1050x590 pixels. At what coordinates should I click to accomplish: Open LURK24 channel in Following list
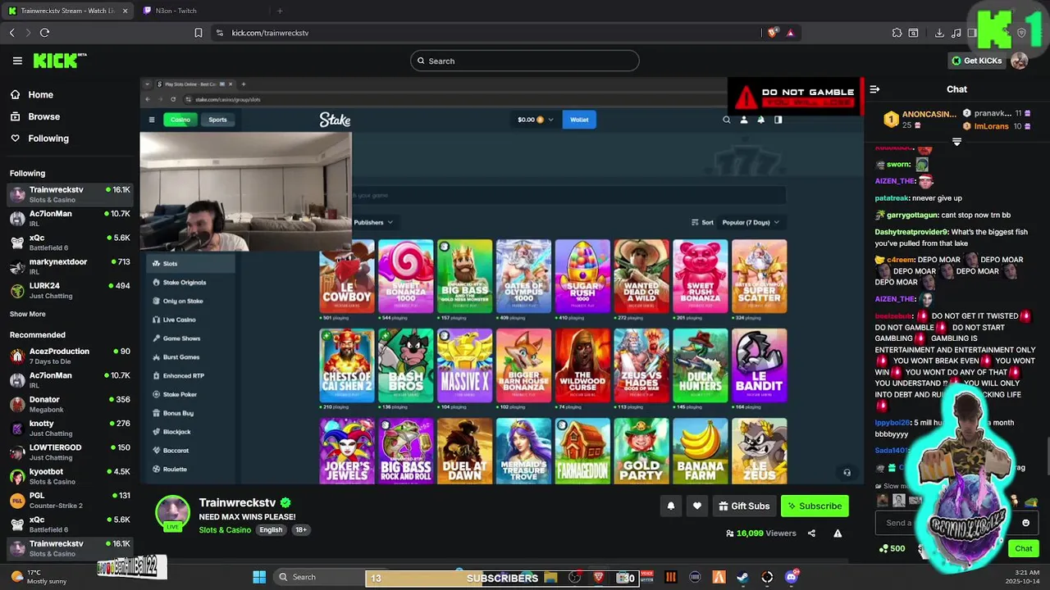point(70,290)
